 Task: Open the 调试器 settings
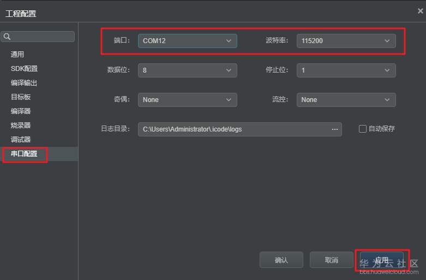(21, 140)
